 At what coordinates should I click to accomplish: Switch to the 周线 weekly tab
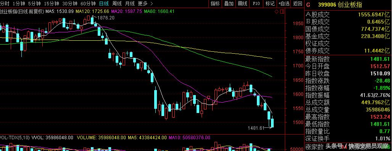click(x=117, y=3)
